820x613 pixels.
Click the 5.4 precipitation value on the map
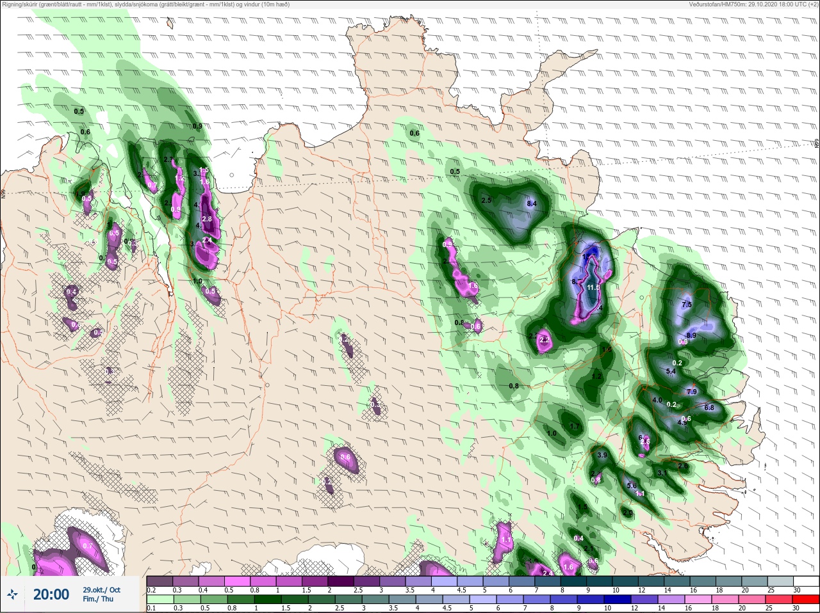coord(671,371)
